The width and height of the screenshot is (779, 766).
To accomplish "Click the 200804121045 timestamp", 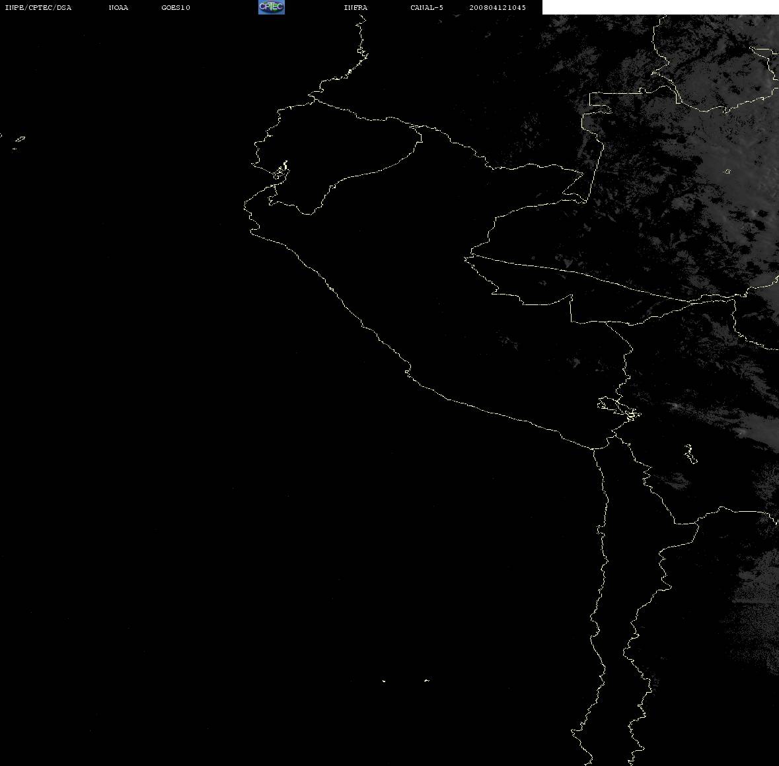I will pyautogui.click(x=498, y=7).
